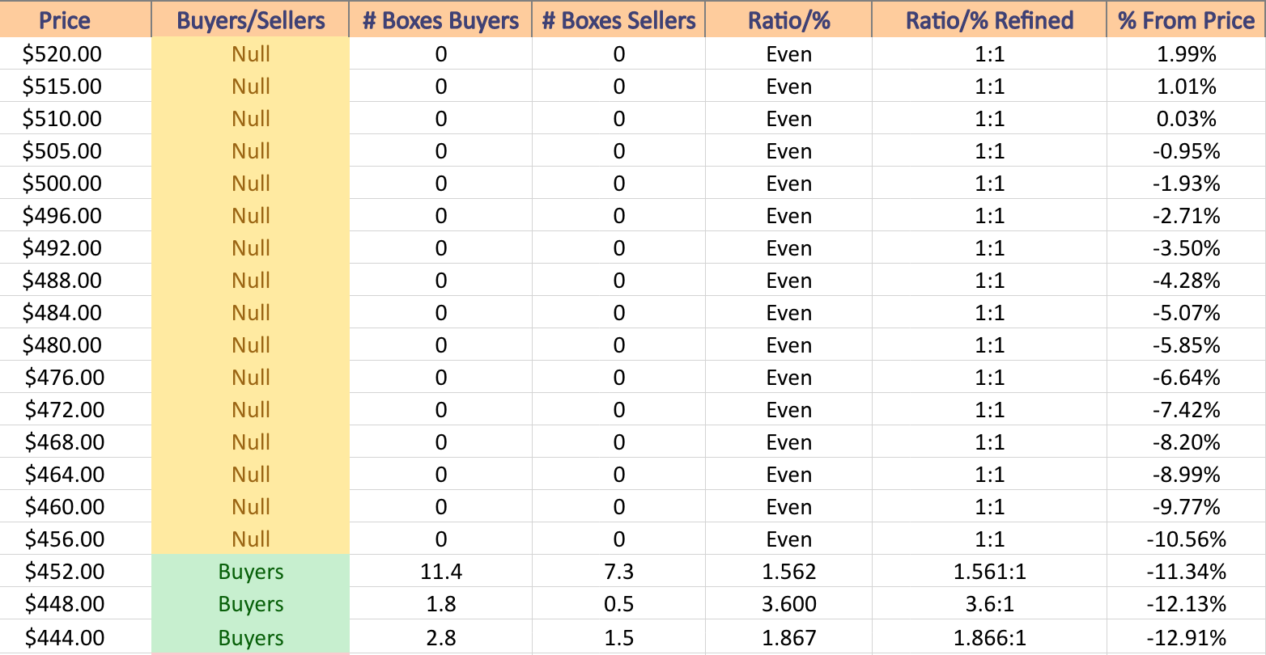
Task: Click the $515.00 price cell
Action: click(x=76, y=87)
